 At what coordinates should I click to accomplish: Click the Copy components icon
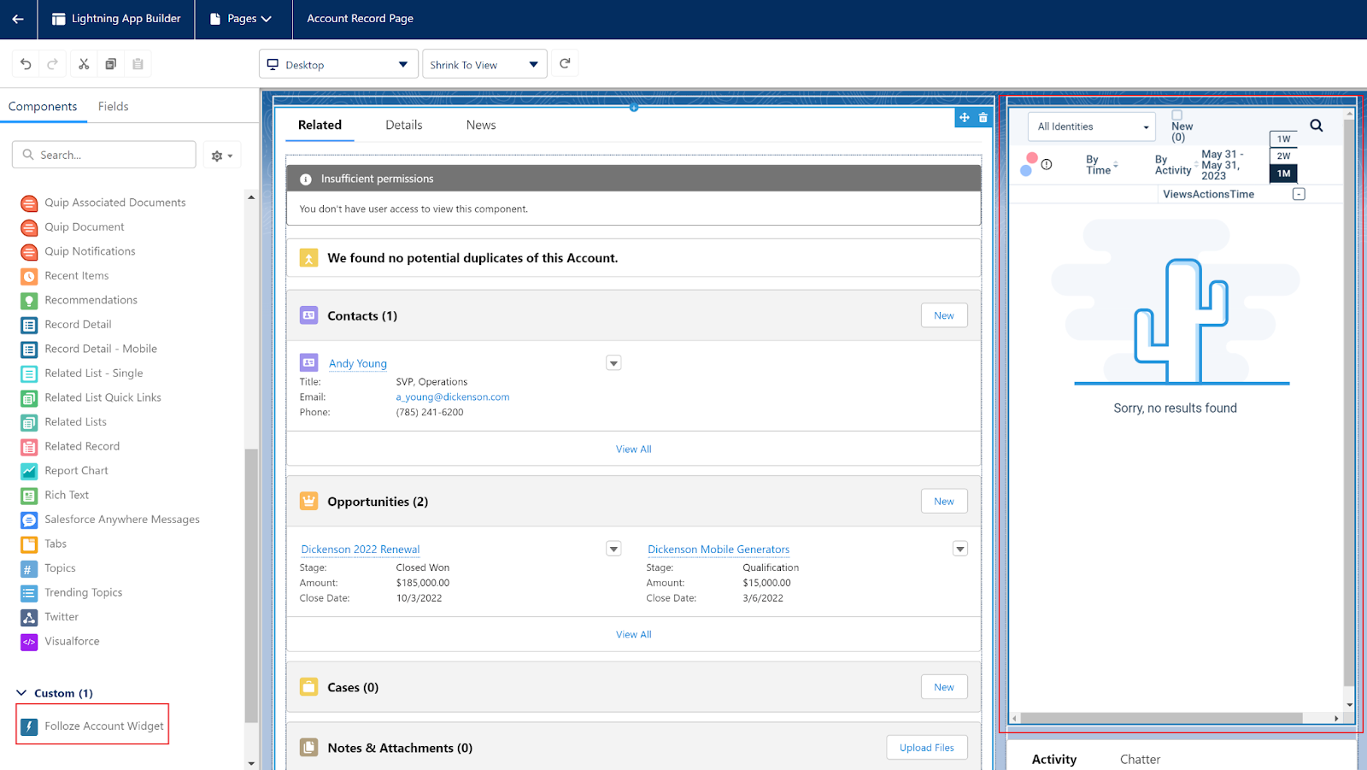pyautogui.click(x=110, y=63)
